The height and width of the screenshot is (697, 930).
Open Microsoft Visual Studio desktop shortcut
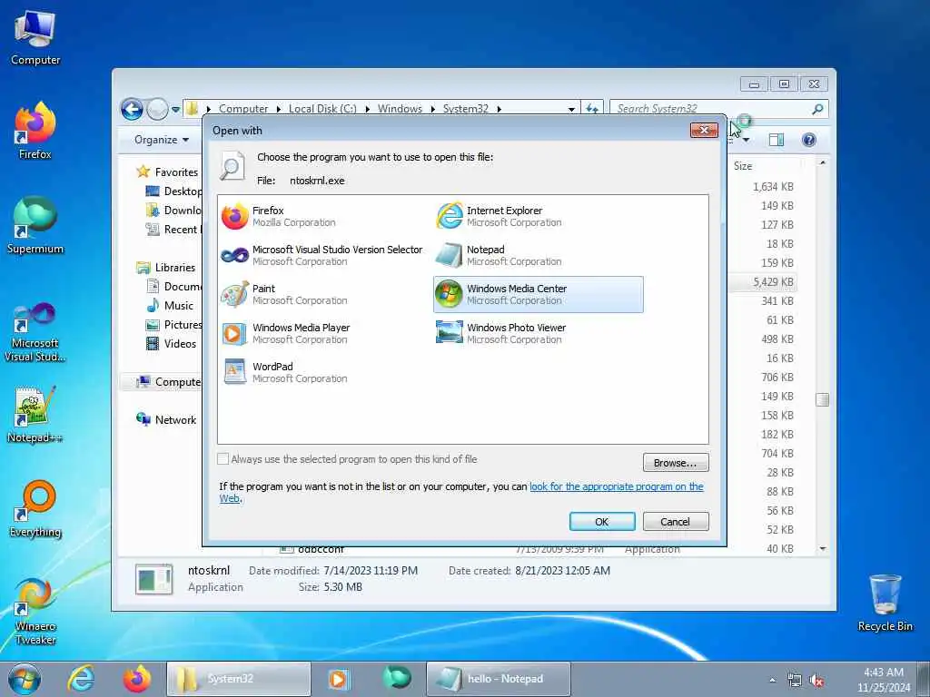(x=35, y=332)
